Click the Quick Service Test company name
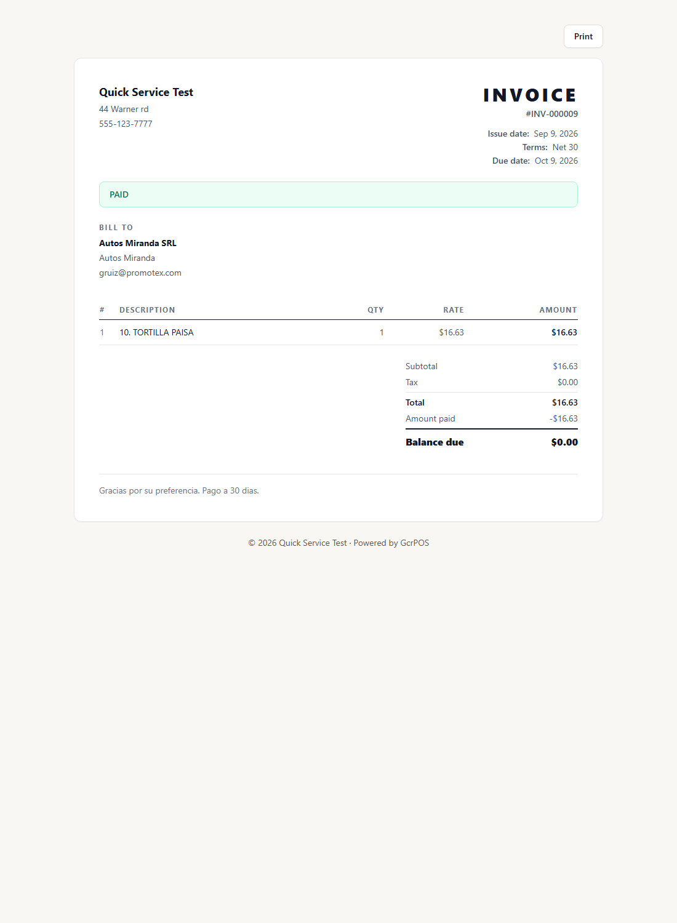The height and width of the screenshot is (923, 677). click(x=146, y=92)
